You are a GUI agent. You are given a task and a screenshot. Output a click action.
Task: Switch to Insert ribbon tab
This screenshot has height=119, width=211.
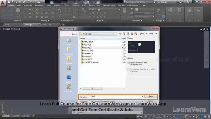pyautogui.click(x=19, y=5)
